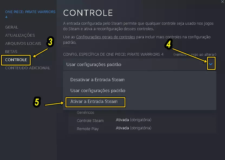Open the GERAL settings tab
The image size is (225, 160).
pyautogui.click(x=12, y=27)
